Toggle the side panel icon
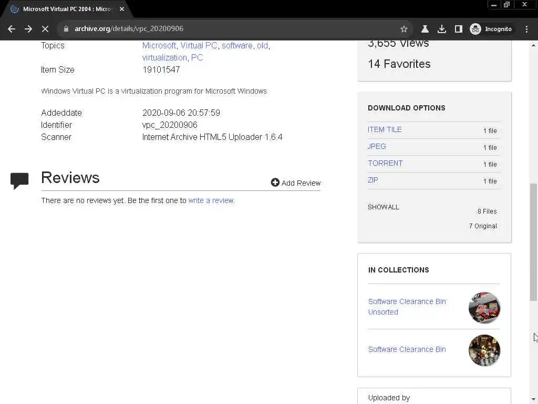Screen dimensions: 538x404 458,29
